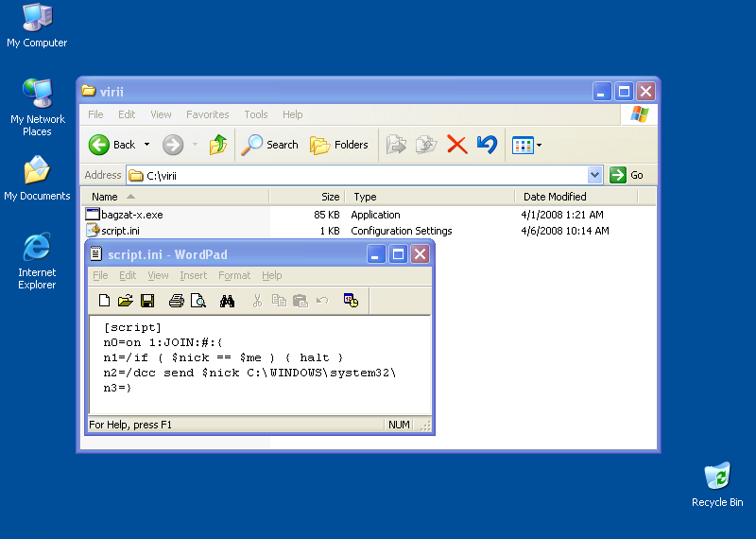
Task: Click 'bagzat-x.exe' file name
Action: click(x=132, y=215)
